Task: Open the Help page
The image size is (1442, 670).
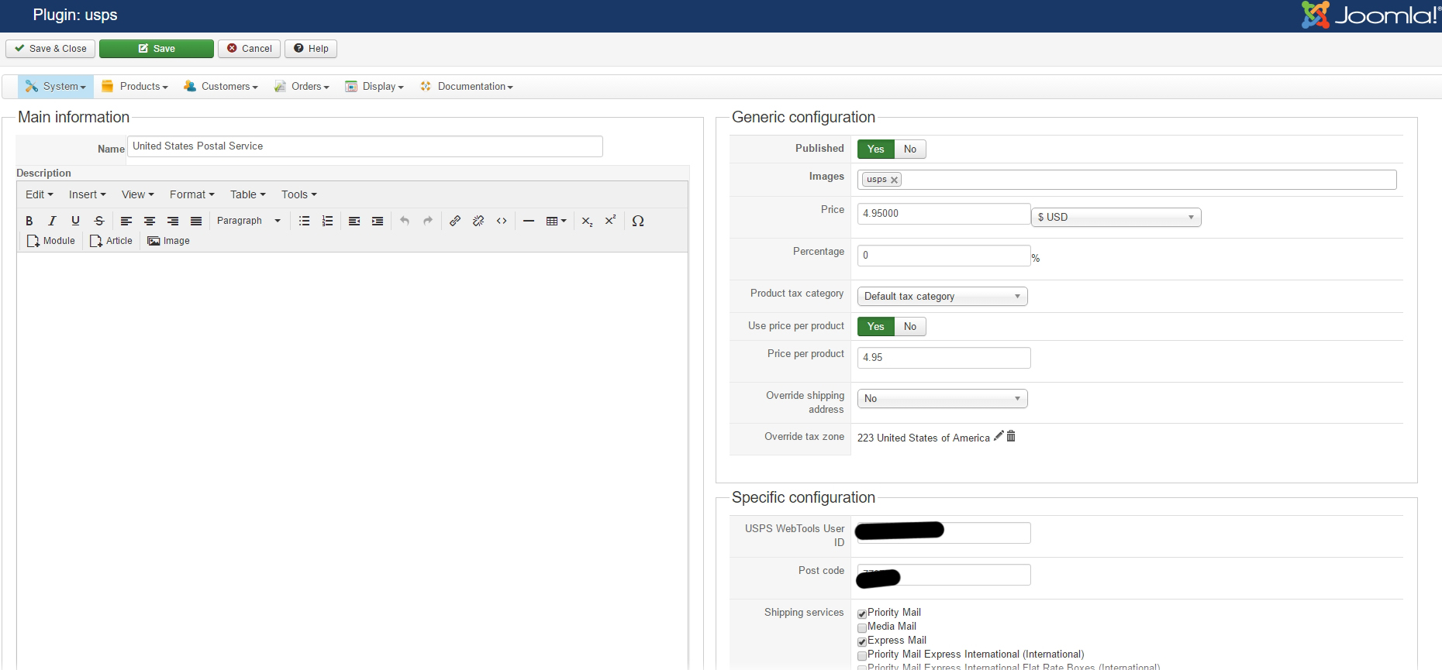Action: [311, 49]
